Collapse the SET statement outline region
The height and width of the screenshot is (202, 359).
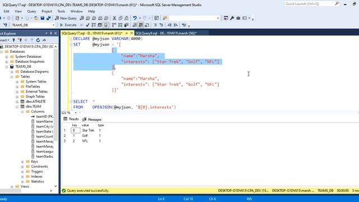pyautogui.click(x=71, y=44)
